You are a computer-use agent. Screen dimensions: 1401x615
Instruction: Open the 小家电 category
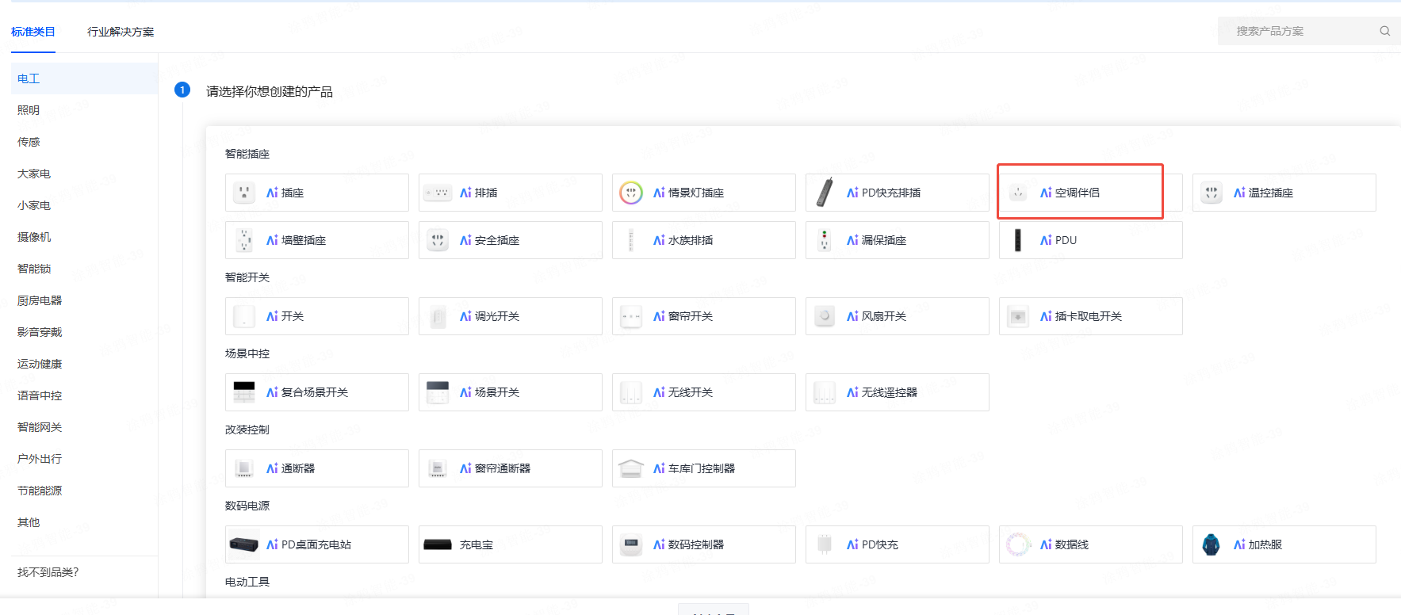click(84, 205)
